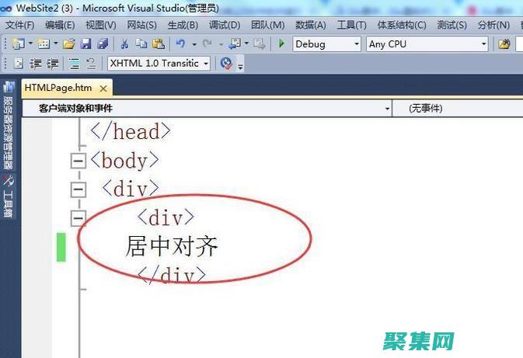The width and height of the screenshot is (523, 358).
Task: Click the Save icon in toolbar
Action: point(85,44)
